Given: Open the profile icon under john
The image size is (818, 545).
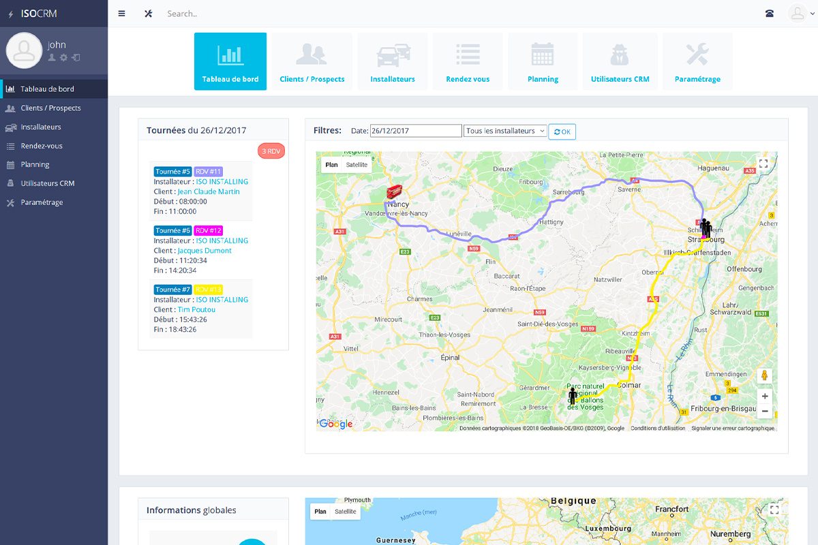Looking at the screenshot, I should (52, 58).
